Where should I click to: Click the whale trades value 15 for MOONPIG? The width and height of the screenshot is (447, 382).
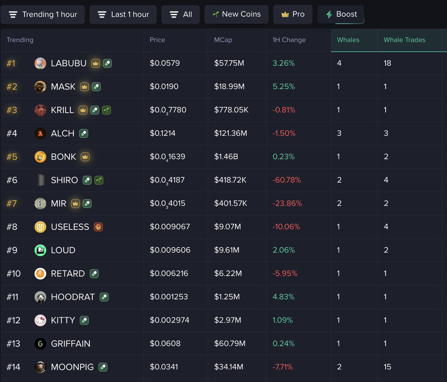click(x=387, y=367)
